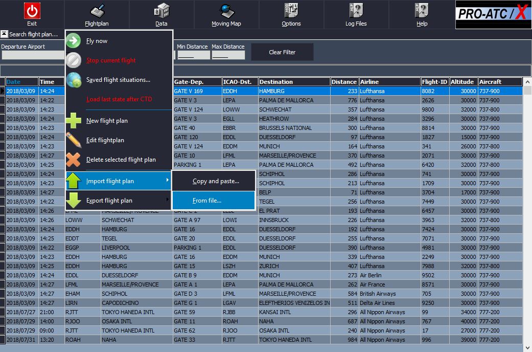
Task: Select the row header of the HAMBURG 8082 row
Action: (x=3, y=91)
